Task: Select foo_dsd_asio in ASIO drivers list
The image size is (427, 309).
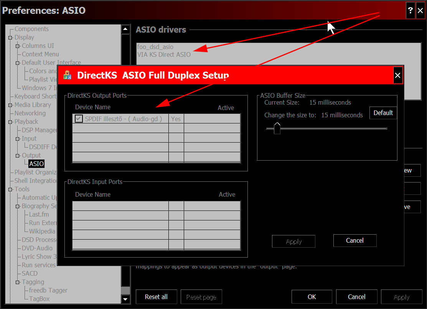Action: 155,47
